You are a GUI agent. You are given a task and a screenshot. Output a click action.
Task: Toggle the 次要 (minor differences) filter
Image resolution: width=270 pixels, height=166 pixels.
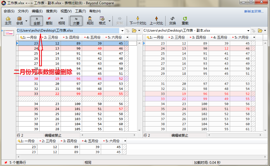pos(76,21)
